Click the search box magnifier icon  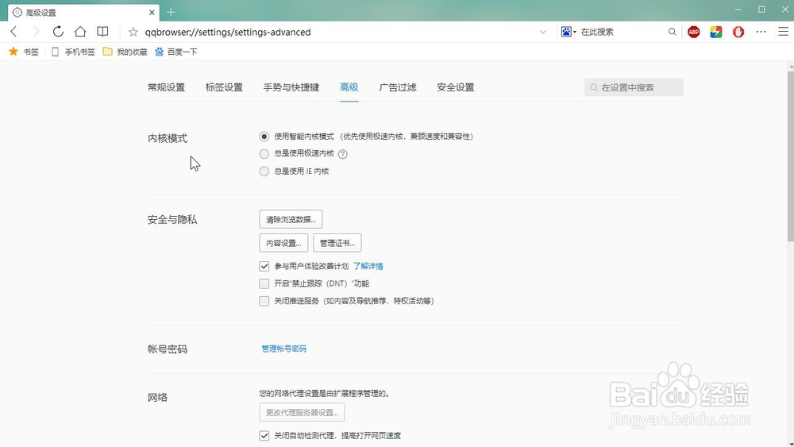[x=672, y=32]
